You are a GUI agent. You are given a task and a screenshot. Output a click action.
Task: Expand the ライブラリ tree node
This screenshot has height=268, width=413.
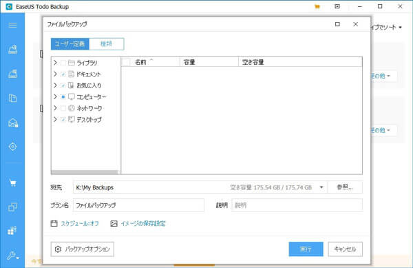pyautogui.click(x=55, y=63)
